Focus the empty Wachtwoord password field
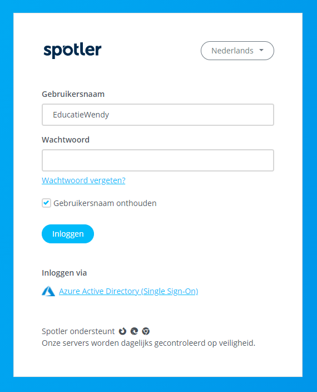 pyautogui.click(x=158, y=160)
